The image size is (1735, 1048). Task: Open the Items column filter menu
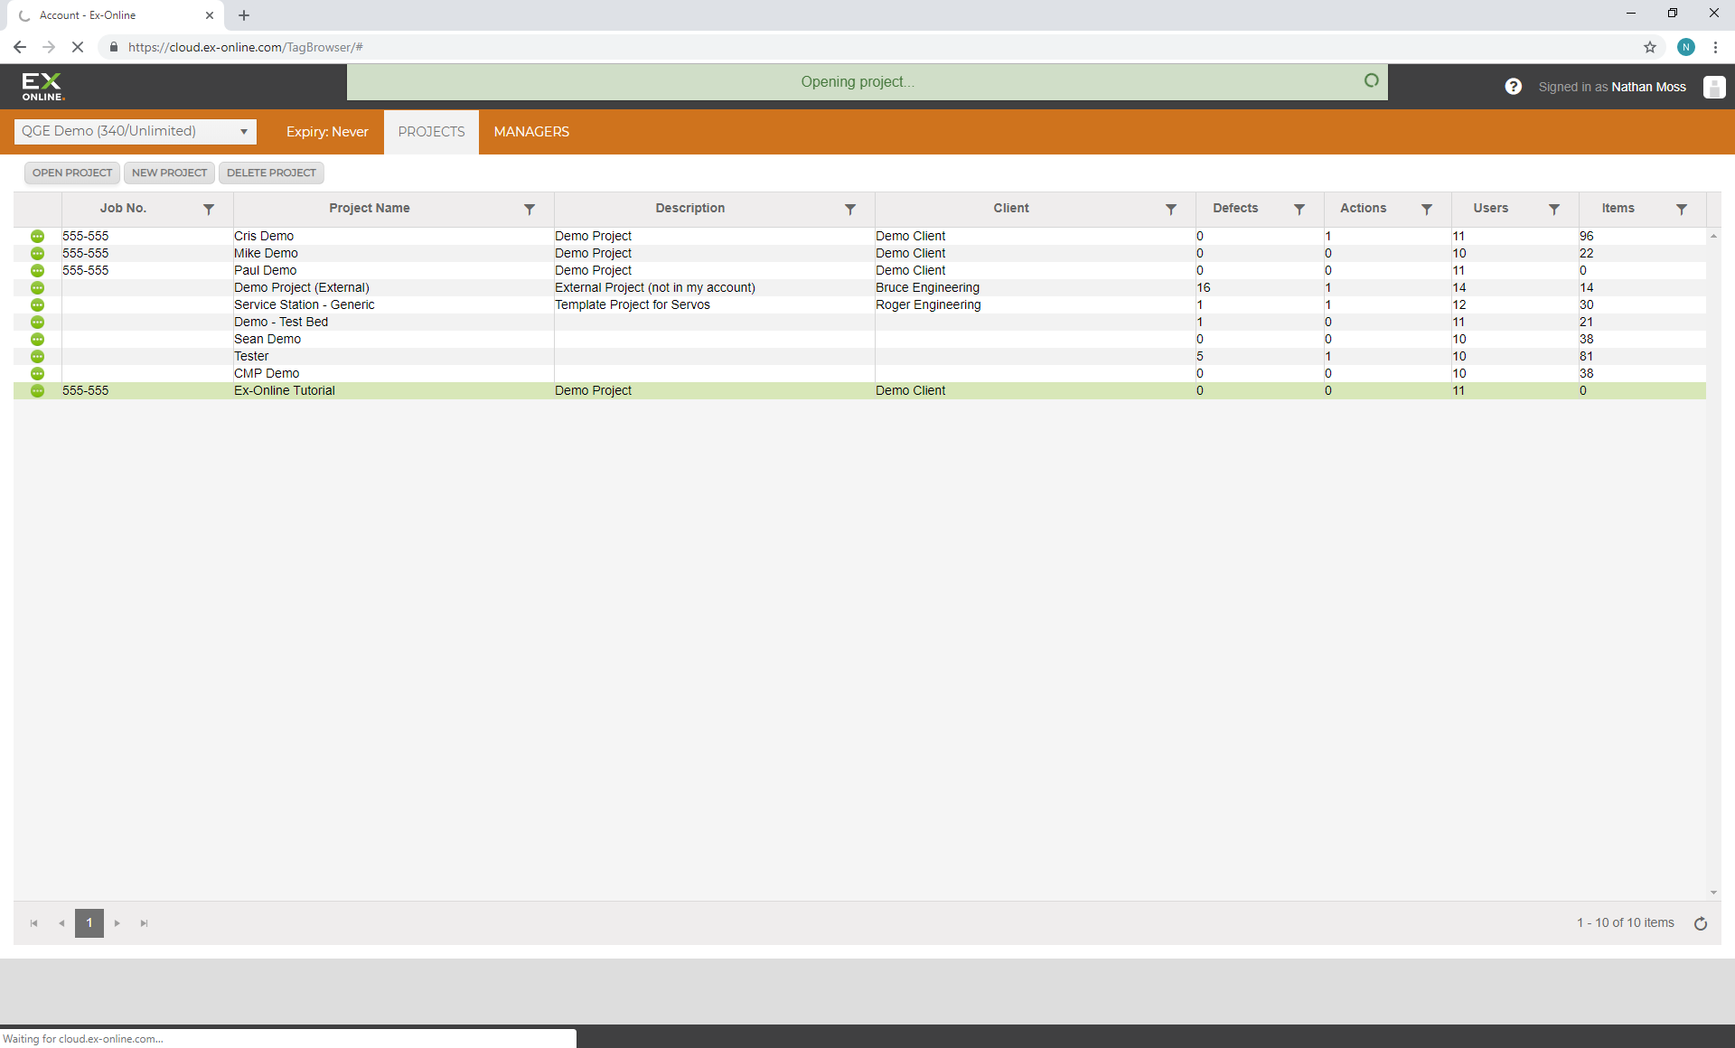[x=1681, y=209]
